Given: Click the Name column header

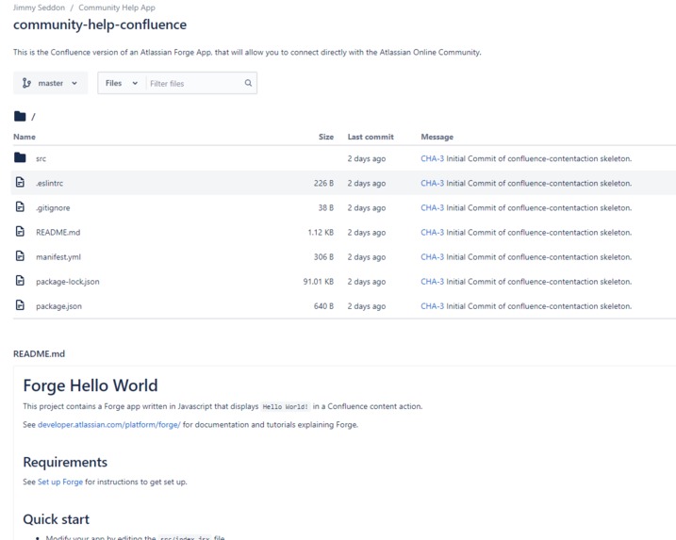Looking at the screenshot, I should tap(25, 137).
